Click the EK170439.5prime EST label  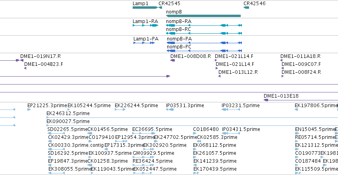[215, 169]
